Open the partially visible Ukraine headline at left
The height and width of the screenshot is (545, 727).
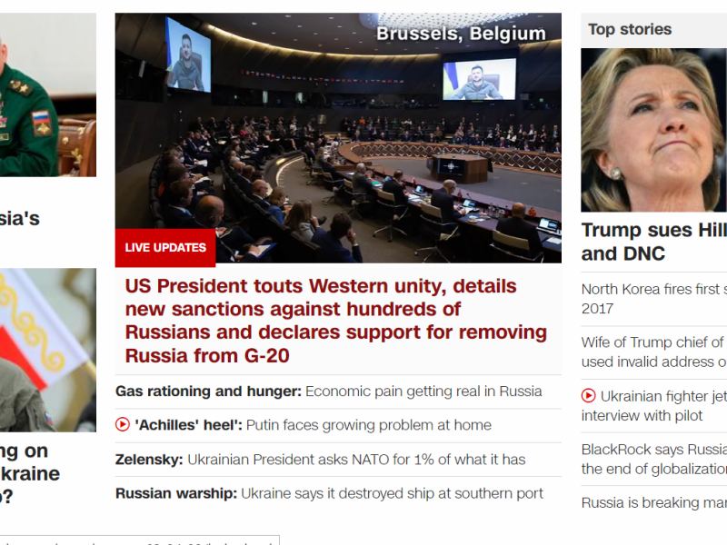pos(30,473)
